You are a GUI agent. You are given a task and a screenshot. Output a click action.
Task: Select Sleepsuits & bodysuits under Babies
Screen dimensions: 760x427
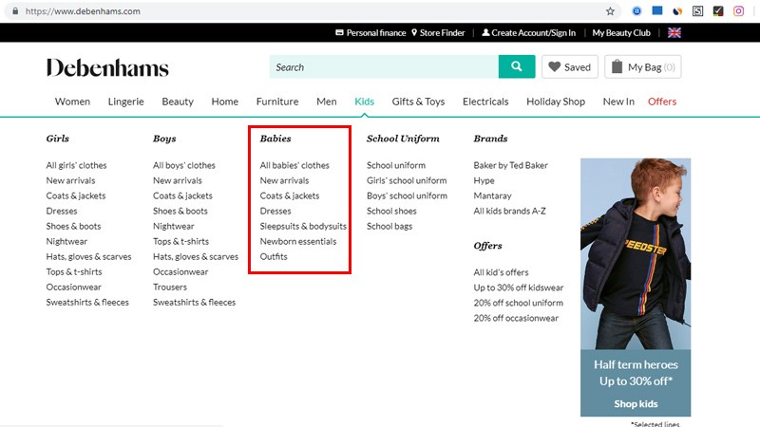coord(303,226)
